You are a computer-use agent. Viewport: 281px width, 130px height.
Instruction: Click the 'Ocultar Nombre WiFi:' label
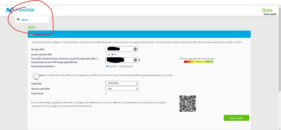pos(42,54)
